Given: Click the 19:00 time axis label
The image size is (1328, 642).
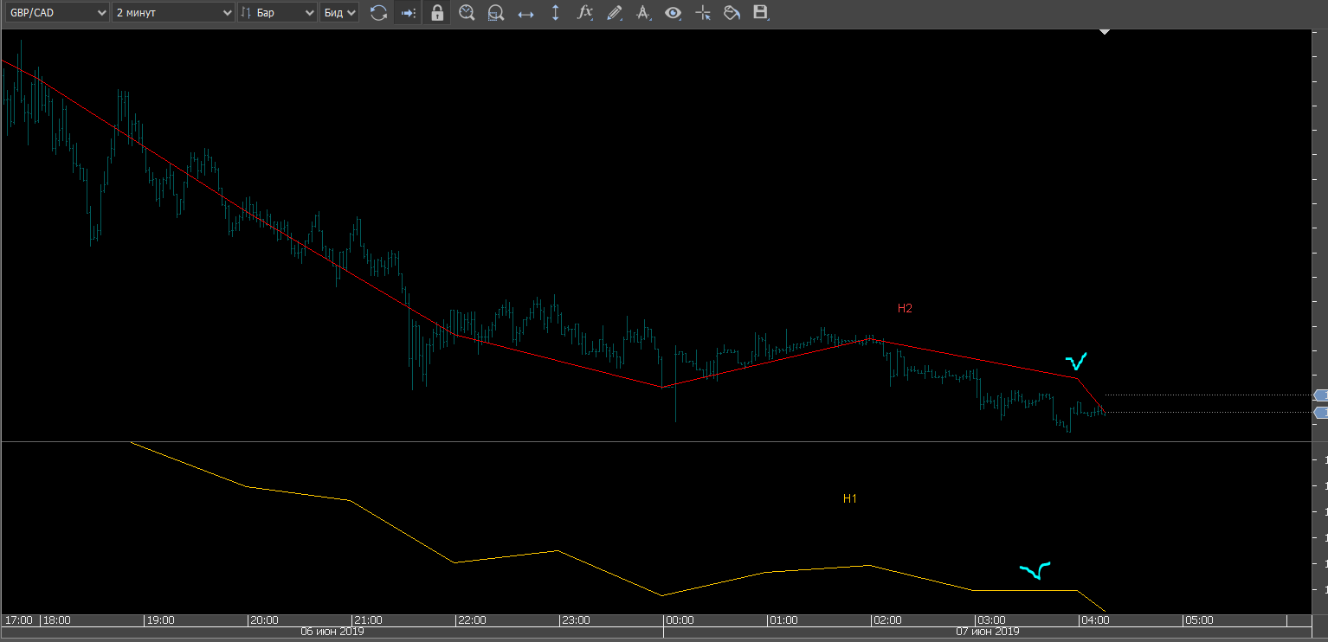Looking at the screenshot, I should point(161,620).
